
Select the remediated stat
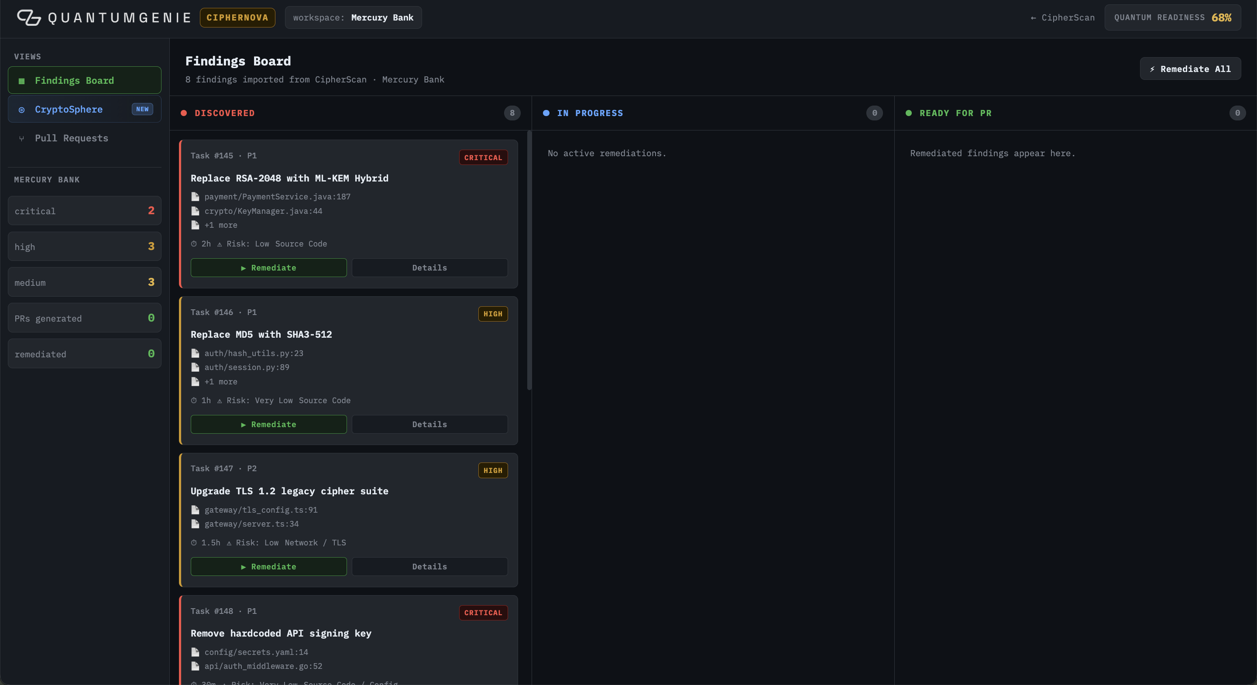[84, 354]
